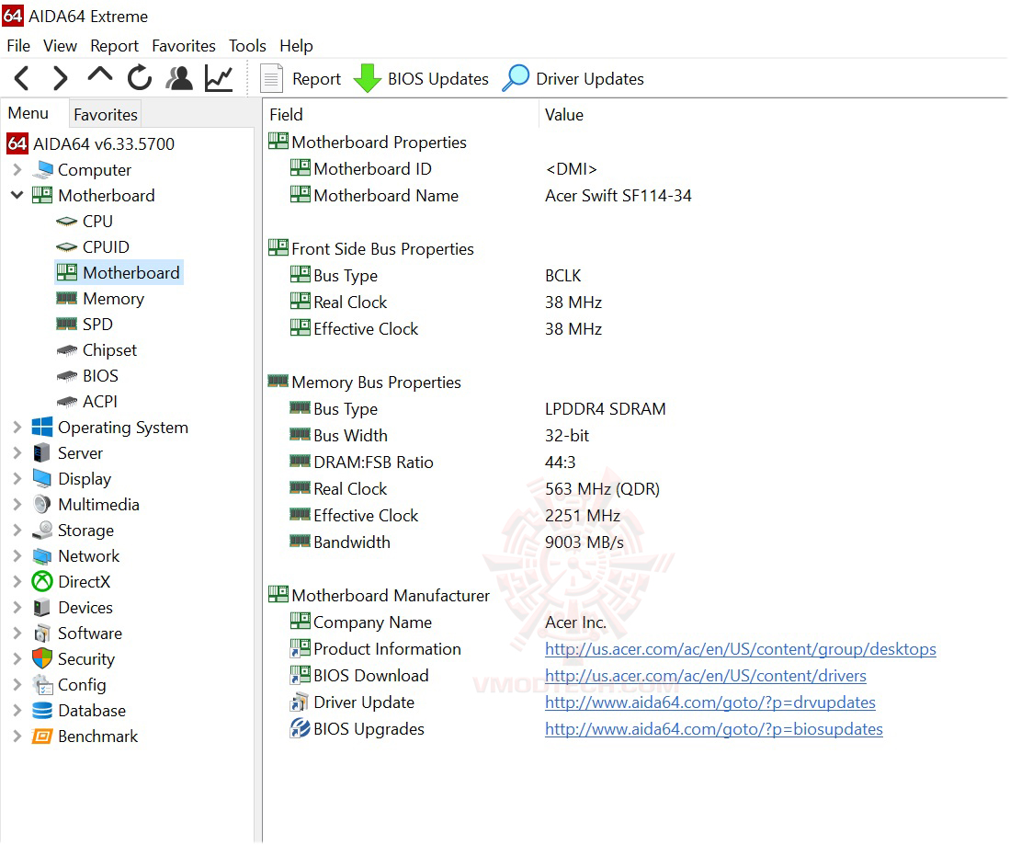Click the Memory Bus Properties heading

click(376, 383)
